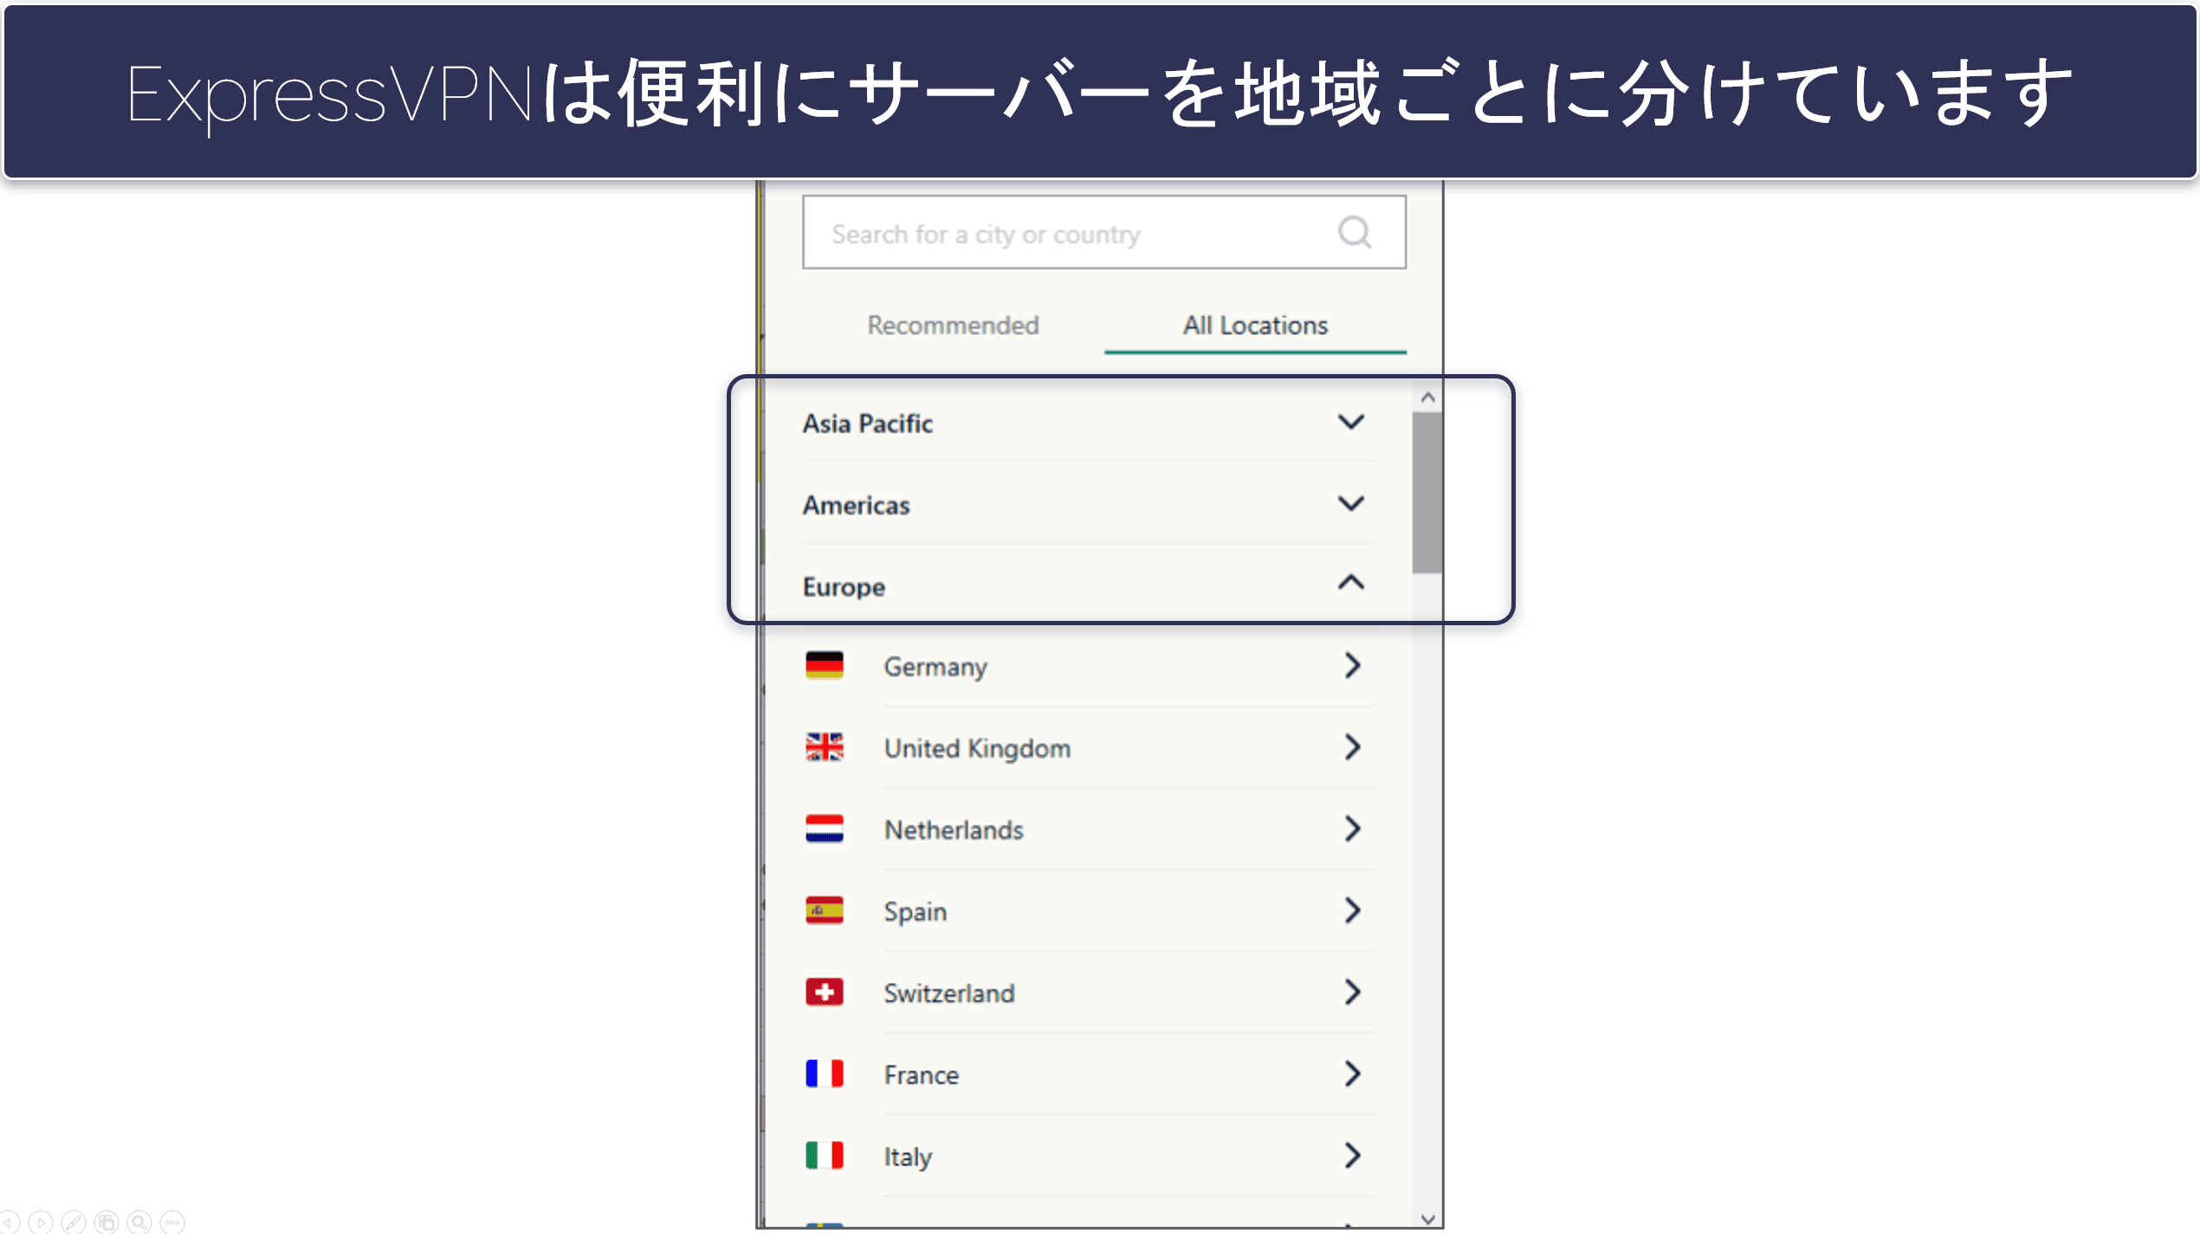Click the pen annotation icon
Viewport: 2200px width, 1234px height.
pos(73,1222)
